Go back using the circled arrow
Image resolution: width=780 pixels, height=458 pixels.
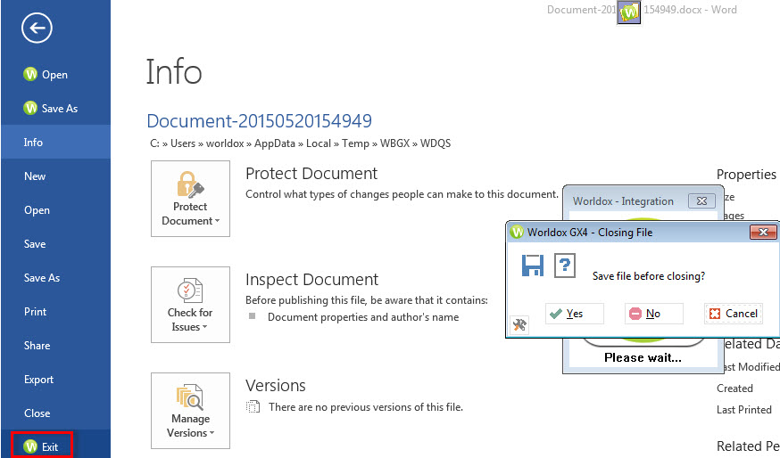point(37,28)
